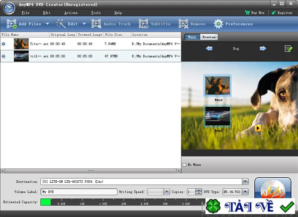Screen dimensions: 298x217
Task: Go to next menu template arrow
Action: [263, 49]
